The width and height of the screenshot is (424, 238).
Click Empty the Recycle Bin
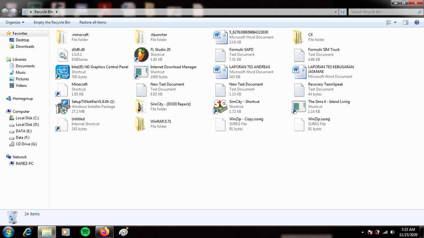(52, 22)
